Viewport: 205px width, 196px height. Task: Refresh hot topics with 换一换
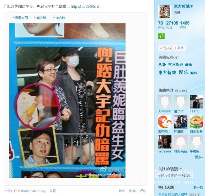point(198,187)
